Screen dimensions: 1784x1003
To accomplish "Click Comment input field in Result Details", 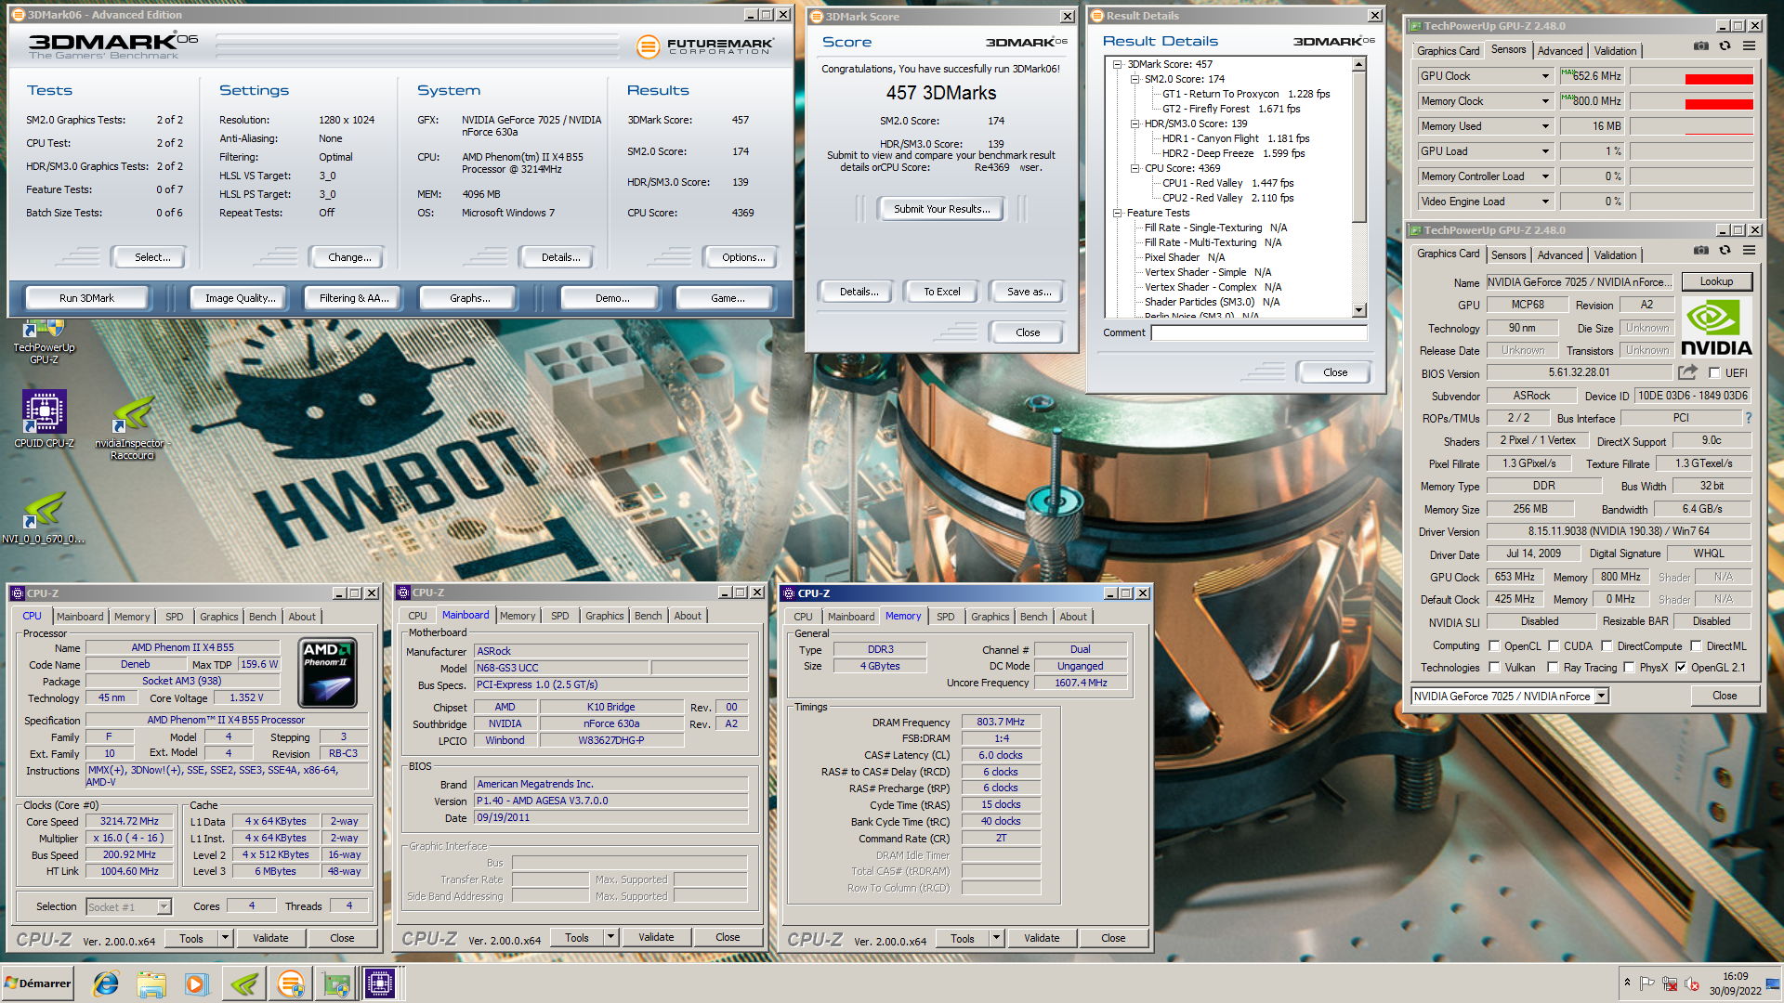I will coord(1259,332).
